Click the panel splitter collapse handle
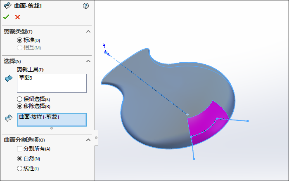Screen dimensions: 289x181 click(x=96, y=138)
